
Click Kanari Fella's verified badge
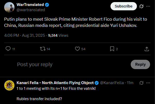pyautogui.click(x=97, y=83)
